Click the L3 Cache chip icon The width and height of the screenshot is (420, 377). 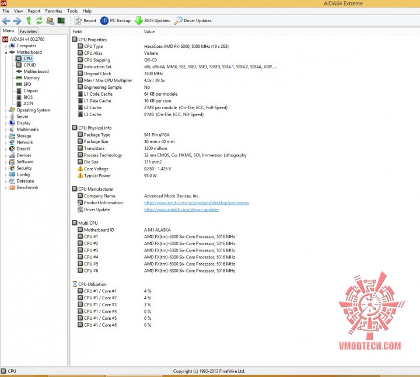(80, 114)
